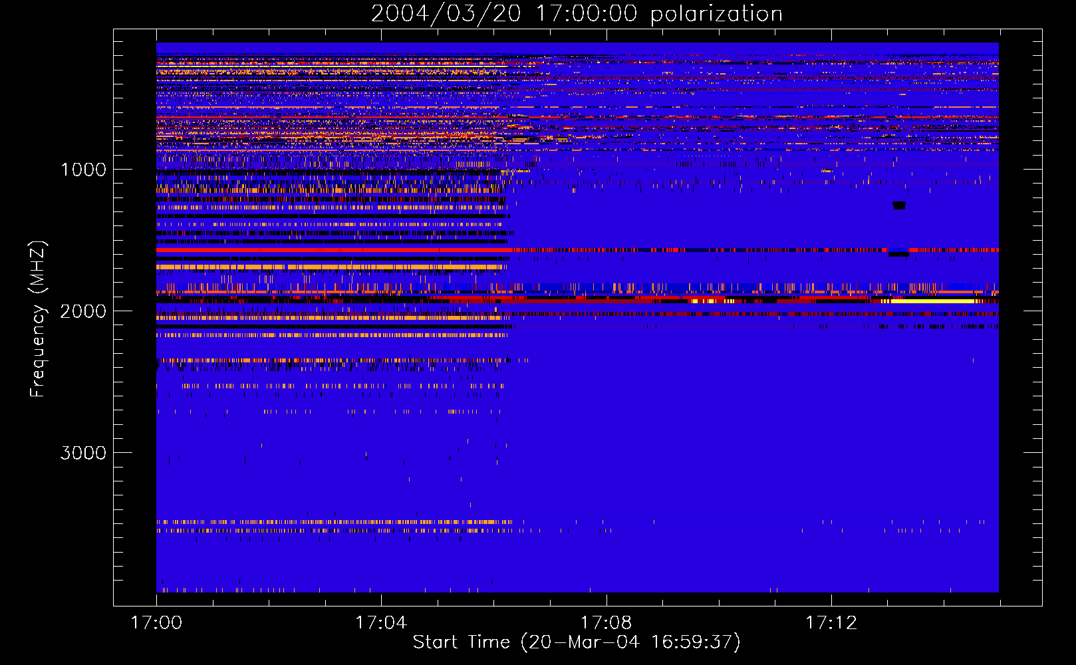Click the plot title "2004/03/20 17:00:00 polarization"
Viewport: 1076px width, 665px height.
click(577, 14)
